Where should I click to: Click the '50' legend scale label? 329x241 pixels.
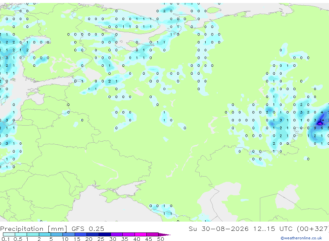click(x=161, y=239)
